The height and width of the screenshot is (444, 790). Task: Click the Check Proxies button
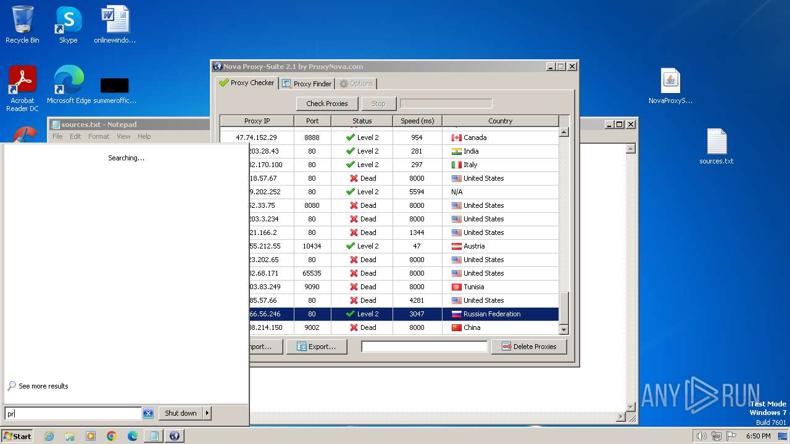(x=327, y=104)
